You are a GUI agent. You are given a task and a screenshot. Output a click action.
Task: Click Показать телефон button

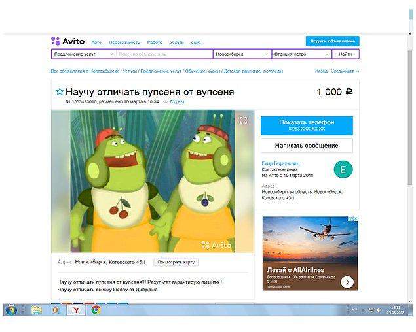(x=307, y=125)
